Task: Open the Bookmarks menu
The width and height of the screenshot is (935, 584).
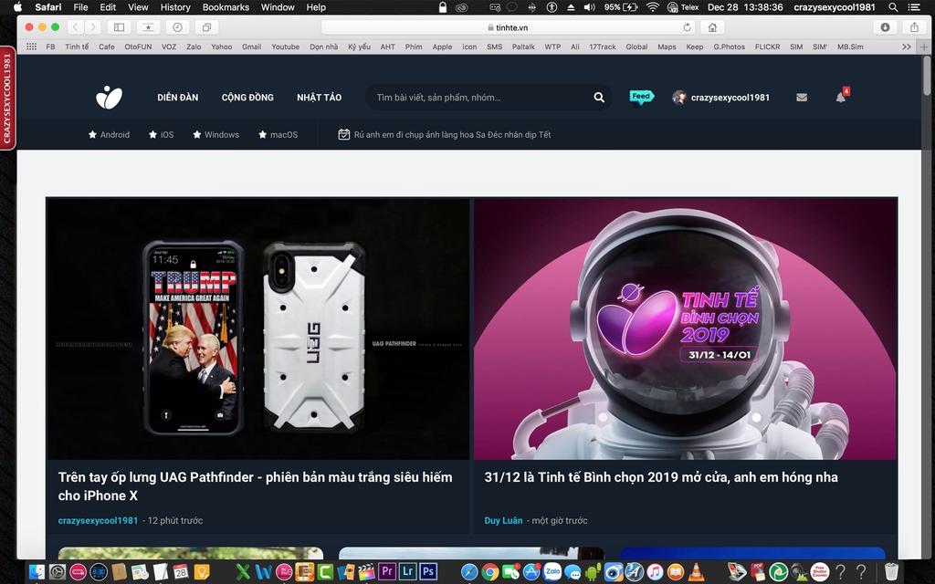Action: tap(226, 7)
